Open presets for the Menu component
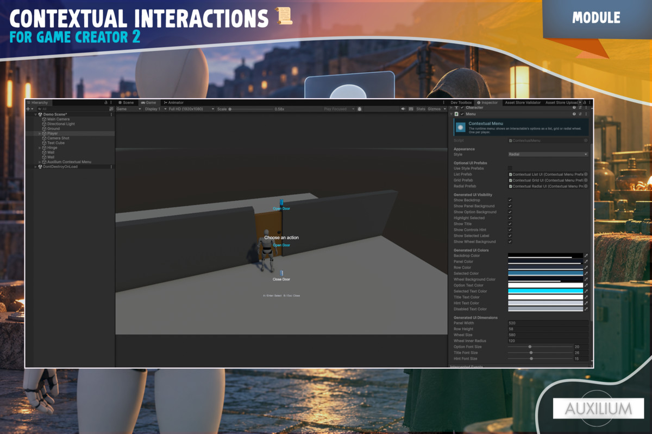Screen dimensions: 652x434 (580, 114)
